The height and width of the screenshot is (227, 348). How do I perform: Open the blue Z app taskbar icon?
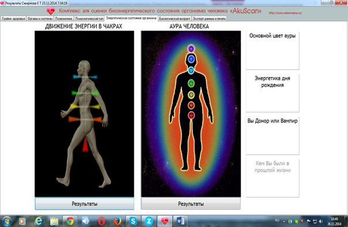pos(149,221)
